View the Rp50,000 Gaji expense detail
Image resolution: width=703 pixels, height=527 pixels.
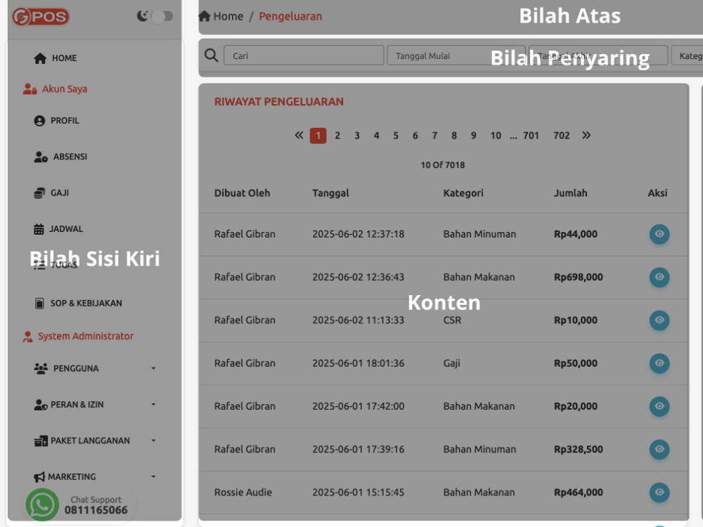tap(659, 363)
